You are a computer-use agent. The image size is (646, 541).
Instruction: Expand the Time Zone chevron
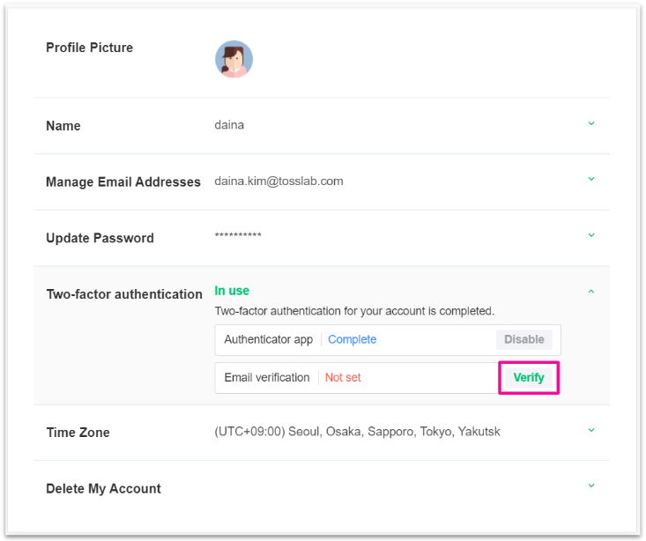(x=591, y=430)
